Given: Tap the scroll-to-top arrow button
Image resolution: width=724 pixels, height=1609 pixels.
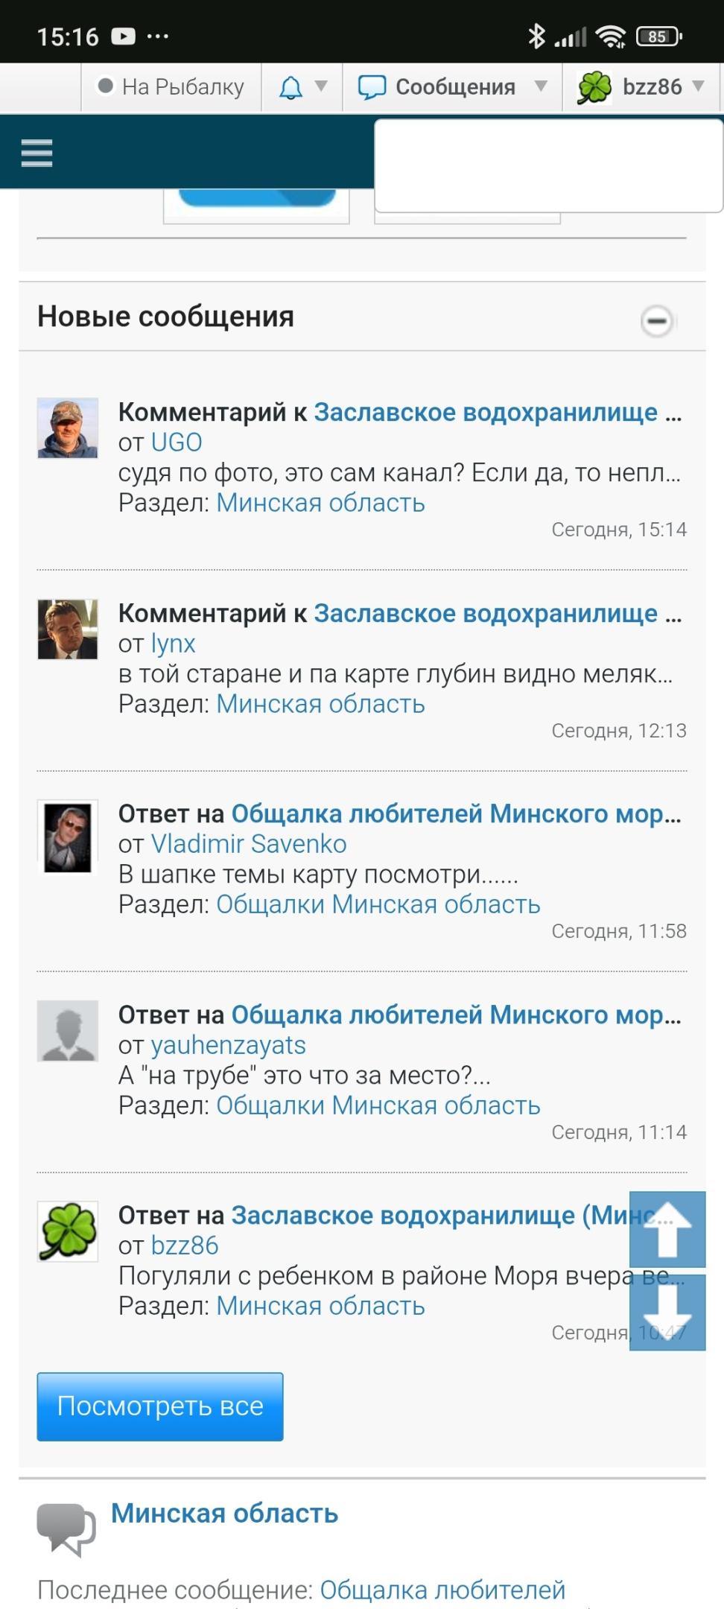Looking at the screenshot, I should point(667,1229).
